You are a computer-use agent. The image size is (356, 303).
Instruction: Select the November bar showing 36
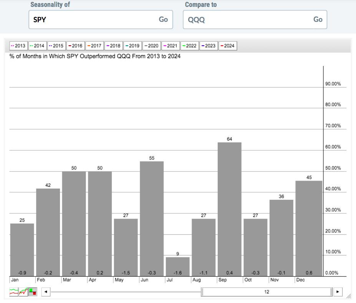tap(281, 238)
